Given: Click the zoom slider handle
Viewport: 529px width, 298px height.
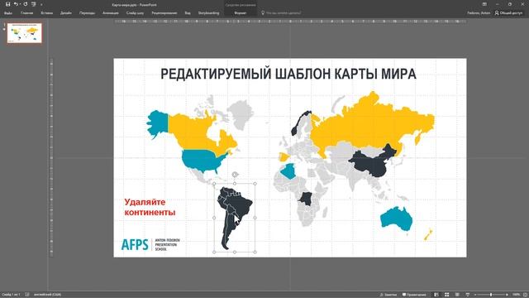Looking at the screenshot, I should pos(491,295).
